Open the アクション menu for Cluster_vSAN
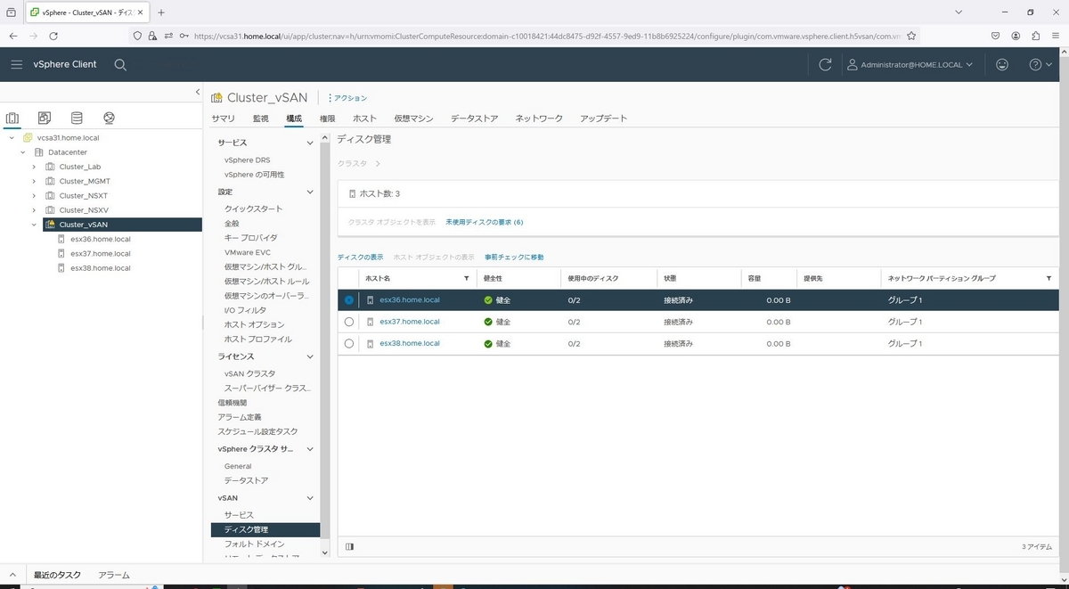The width and height of the screenshot is (1069, 589). (347, 98)
